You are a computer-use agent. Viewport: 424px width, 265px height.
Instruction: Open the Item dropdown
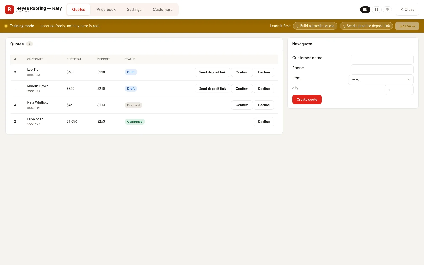pyautogui.click(x=381, y=80)
